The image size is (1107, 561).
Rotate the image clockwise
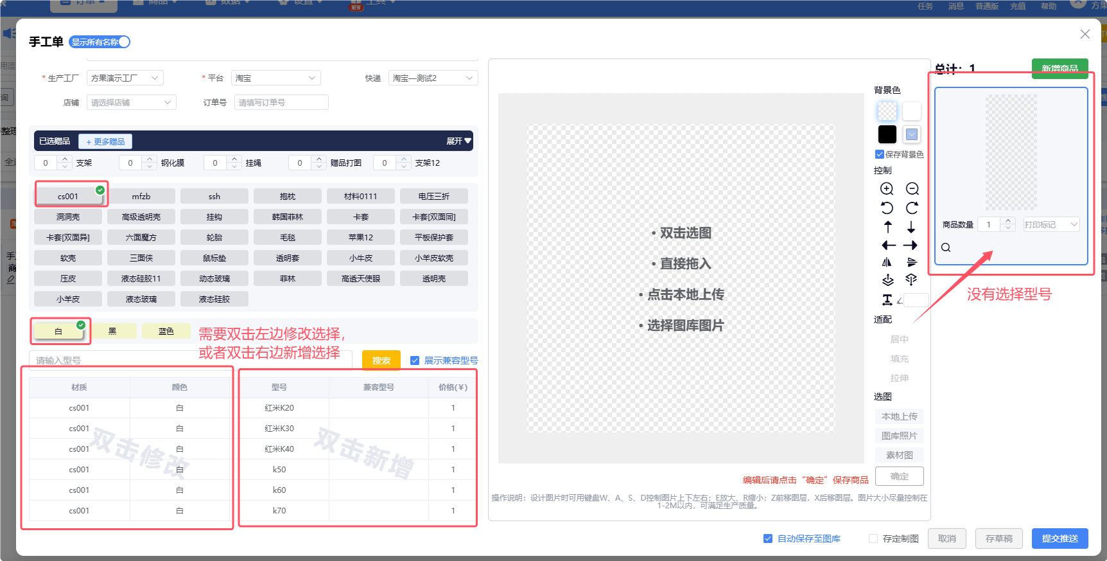(x=912, y=208)
